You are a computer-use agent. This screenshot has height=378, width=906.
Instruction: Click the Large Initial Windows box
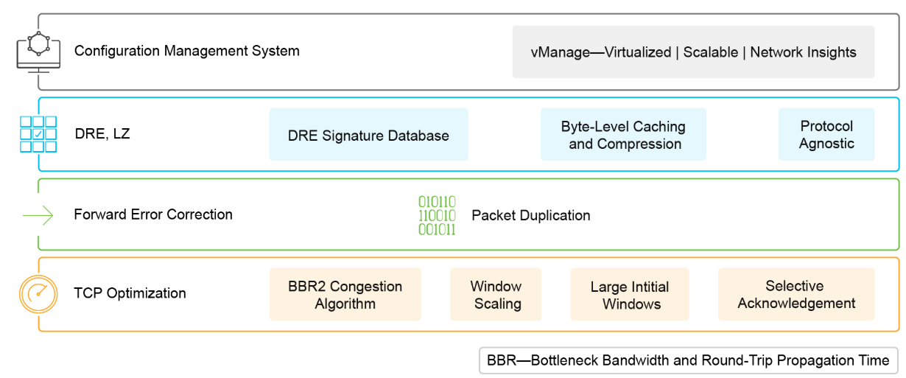[630, 295]
